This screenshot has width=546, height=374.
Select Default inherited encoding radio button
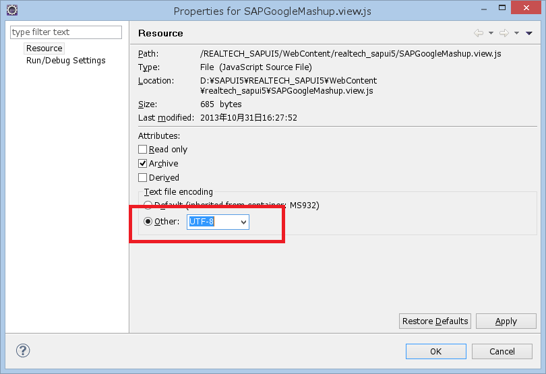tap(148, 205)
